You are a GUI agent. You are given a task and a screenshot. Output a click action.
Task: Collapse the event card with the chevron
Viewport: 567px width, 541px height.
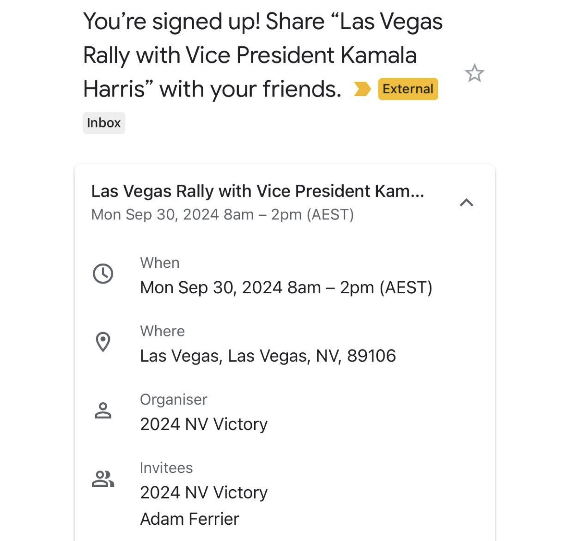[x=466, y=202]
